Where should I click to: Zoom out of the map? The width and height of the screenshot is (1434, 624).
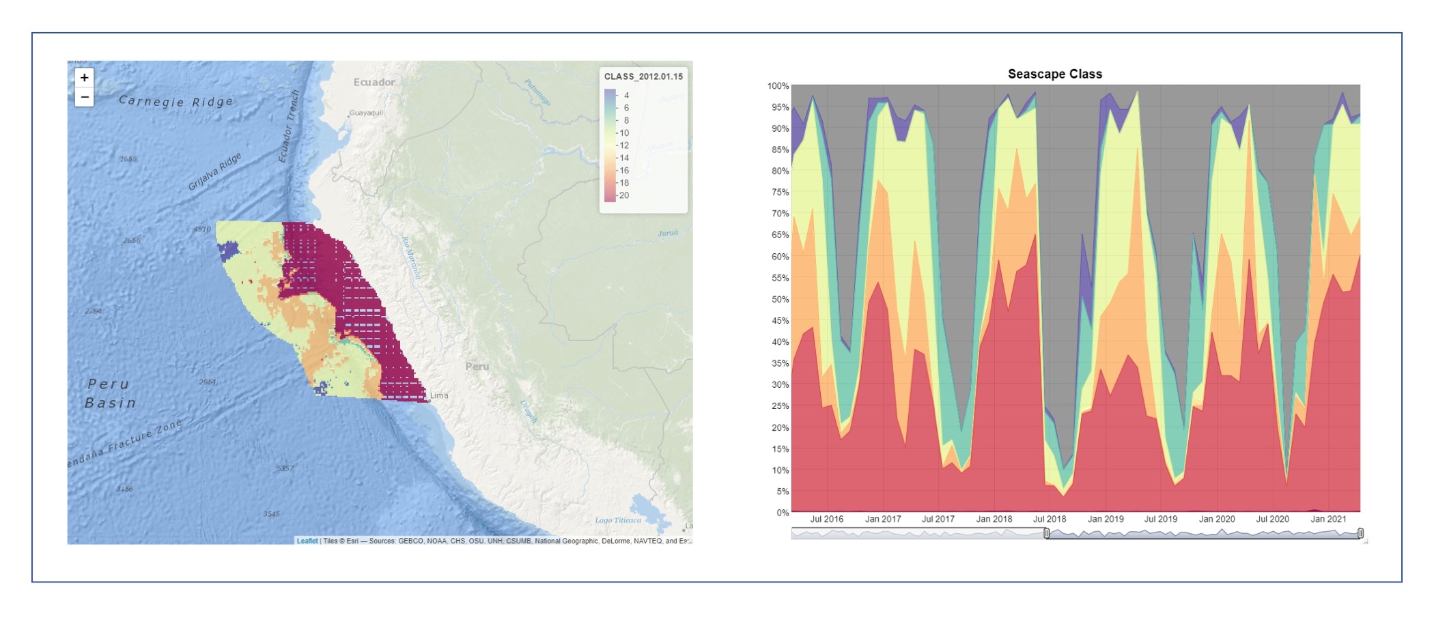[x=85, y=98]
